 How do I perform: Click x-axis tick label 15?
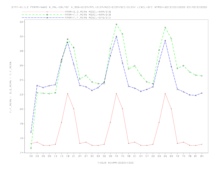(61, 156)
